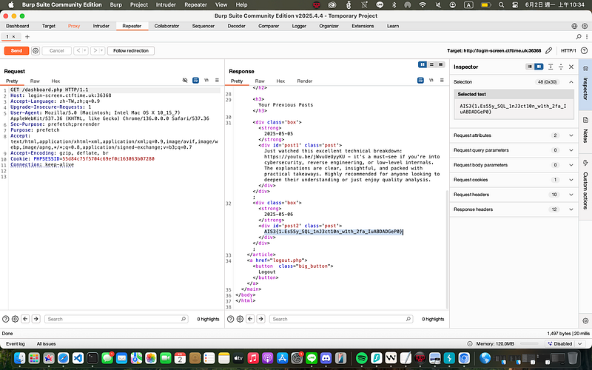Toggle hide non-printable characters in request
The height and width of the screenshot is (370, 592).
pos(185,81)
